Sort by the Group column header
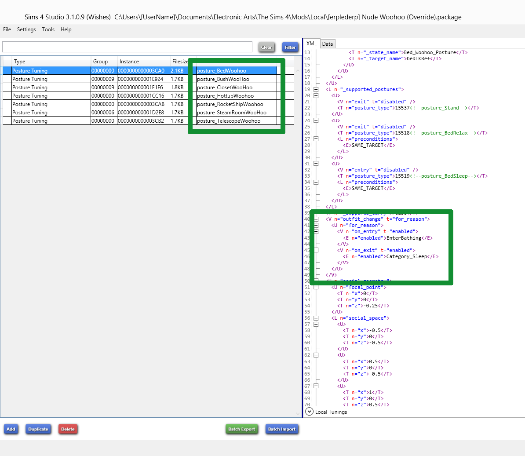 [104, 62]
